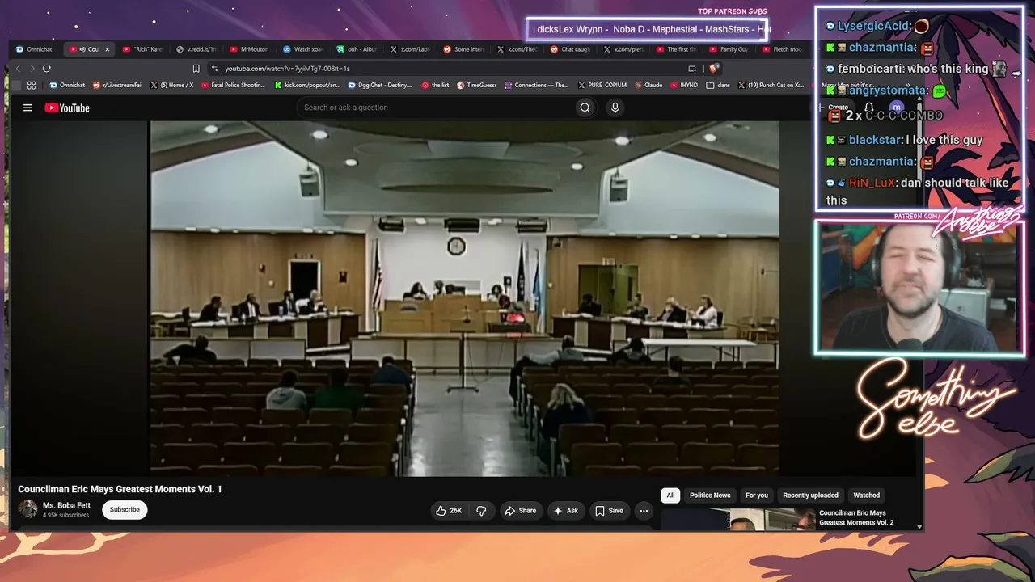Click the 4.95K subscribers text

65,515
